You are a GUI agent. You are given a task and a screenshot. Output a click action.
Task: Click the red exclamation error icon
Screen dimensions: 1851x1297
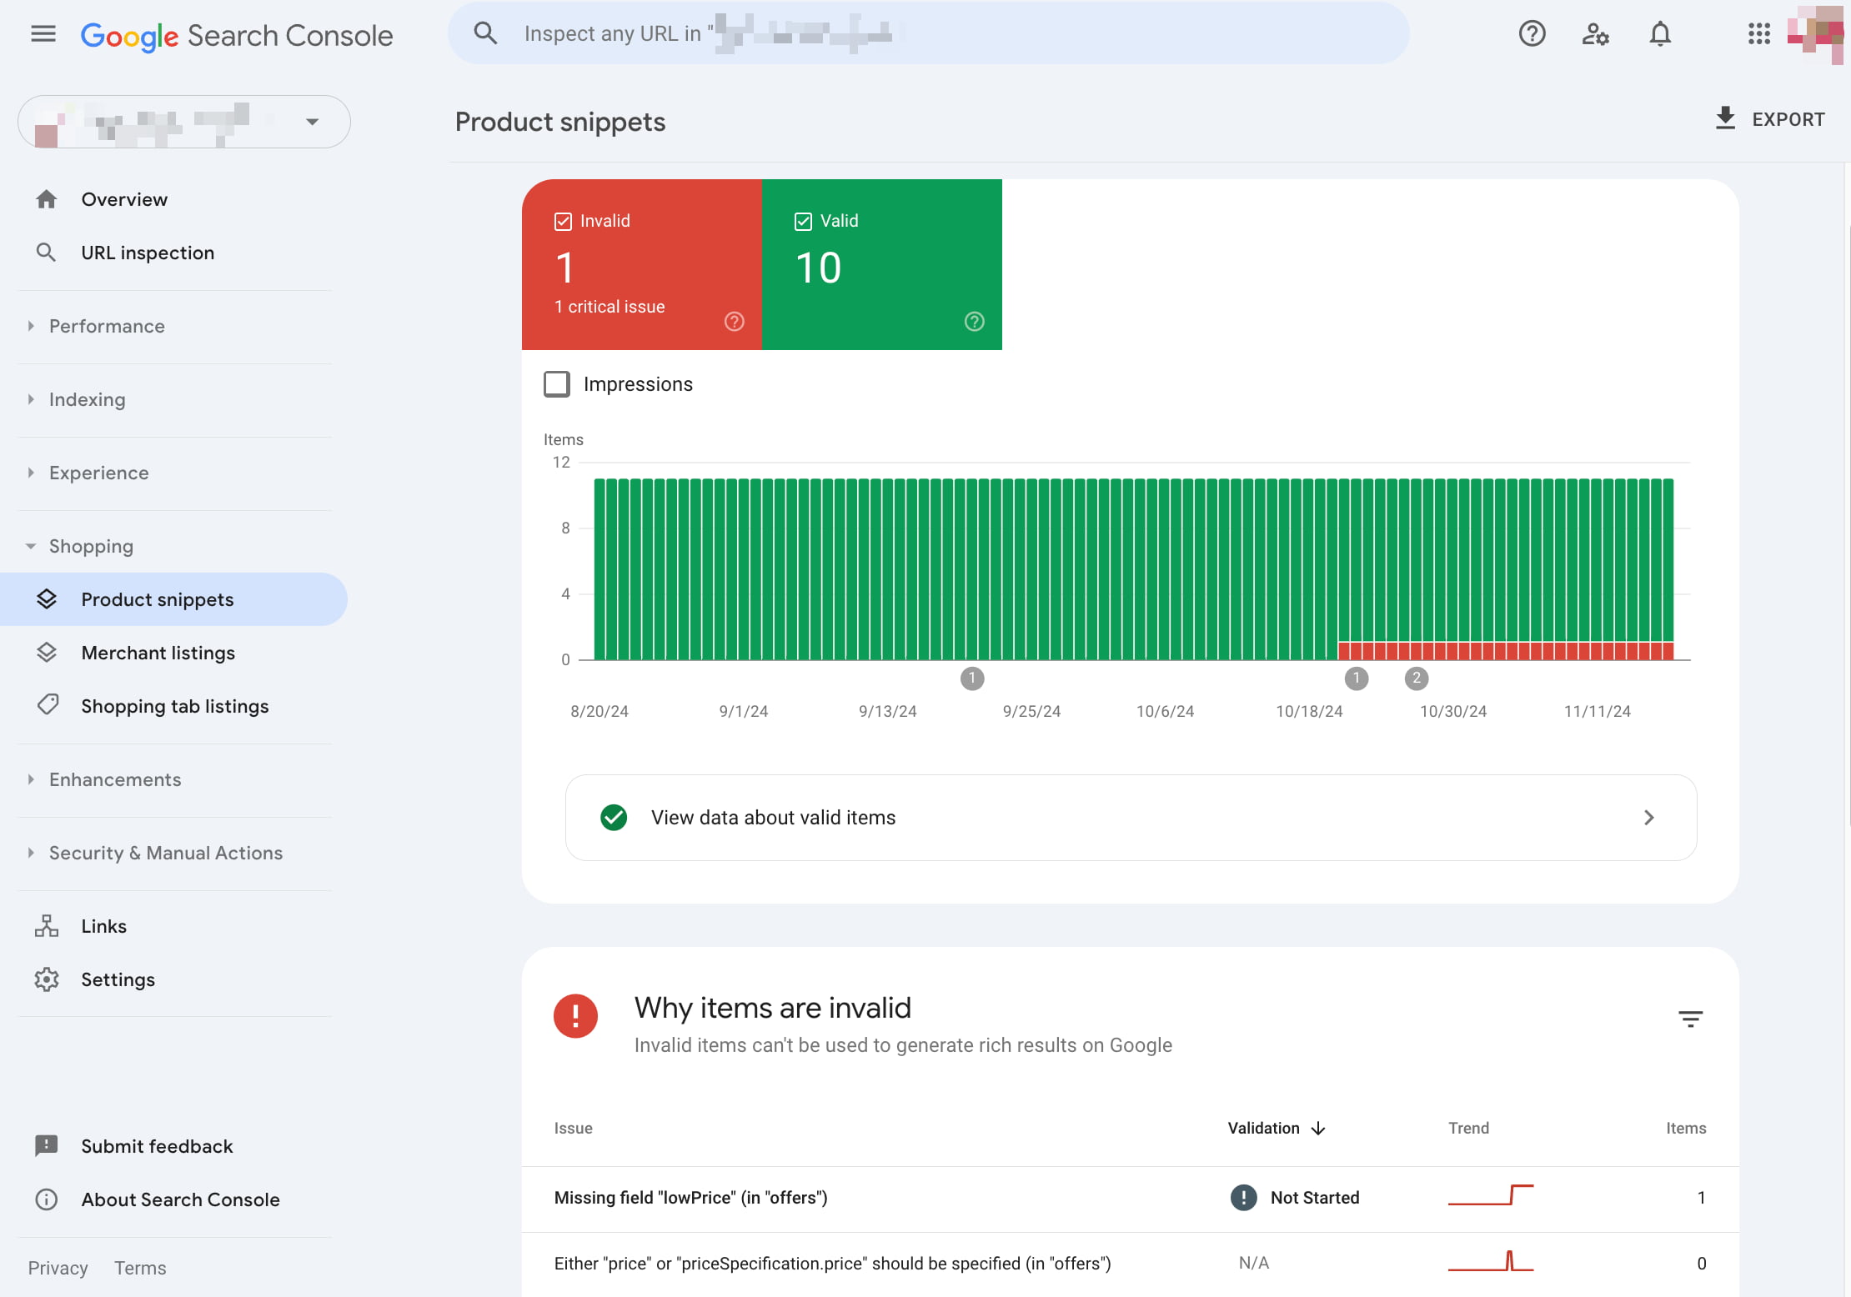[575, 1016]
